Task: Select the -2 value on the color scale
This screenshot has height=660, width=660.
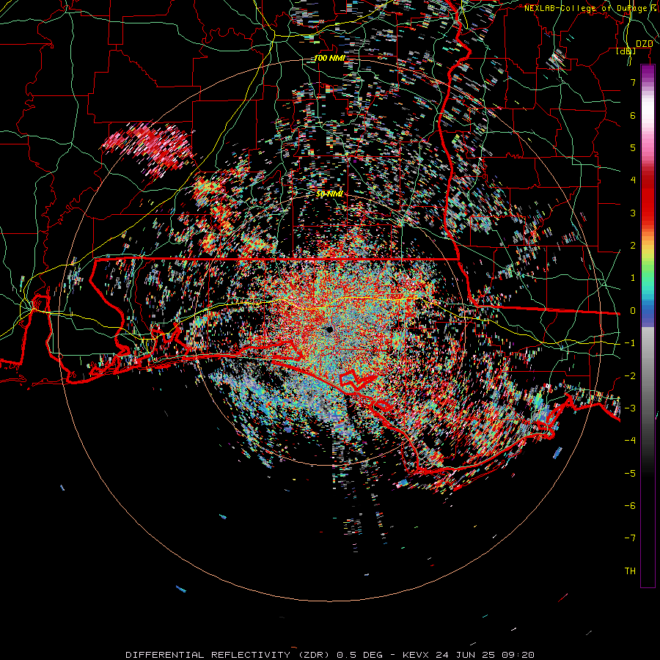Action: [x=630, y=376]
